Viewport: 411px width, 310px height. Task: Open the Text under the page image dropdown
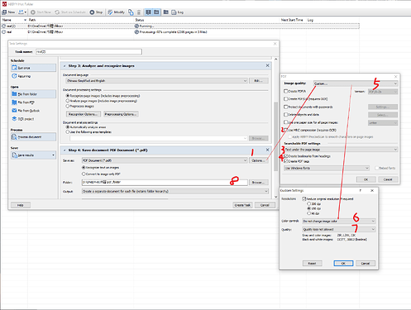(341, 150)
